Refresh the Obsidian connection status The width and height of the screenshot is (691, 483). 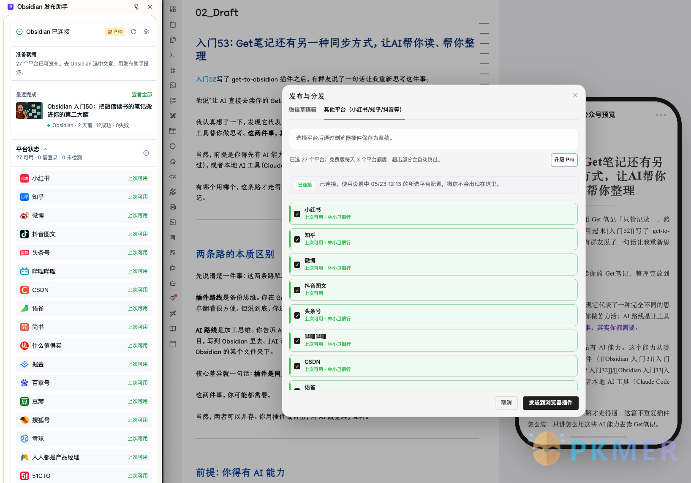pos(133,32)
